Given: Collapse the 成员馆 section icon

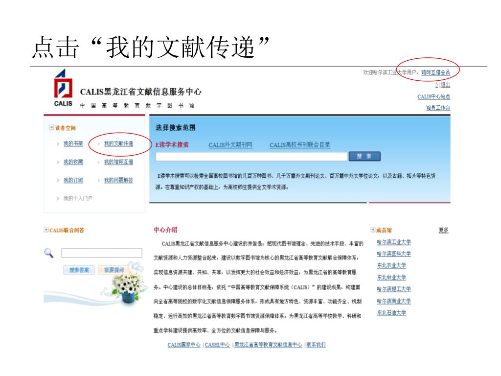Looking at the screenshot, I should [x=372, y=230].
